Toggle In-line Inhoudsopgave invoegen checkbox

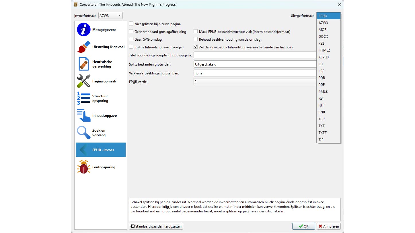(x=131, y=47)
